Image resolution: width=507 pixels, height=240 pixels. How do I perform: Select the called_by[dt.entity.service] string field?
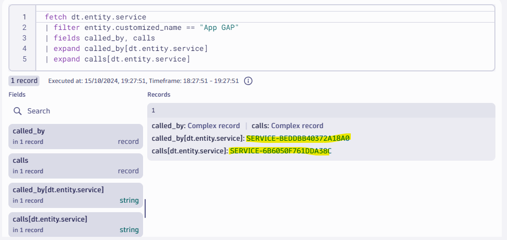76,195
